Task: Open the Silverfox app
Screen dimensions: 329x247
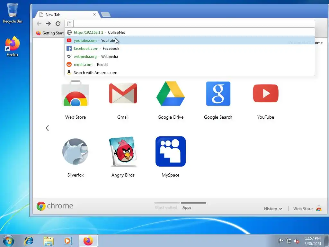Action: pyautogui.click(x=75, y=151)
